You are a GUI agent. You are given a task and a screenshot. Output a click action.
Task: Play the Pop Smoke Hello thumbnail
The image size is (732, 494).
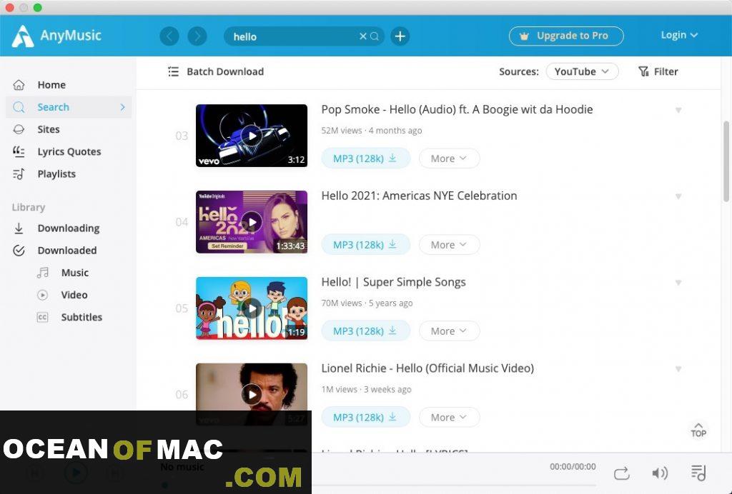[252, 136]
